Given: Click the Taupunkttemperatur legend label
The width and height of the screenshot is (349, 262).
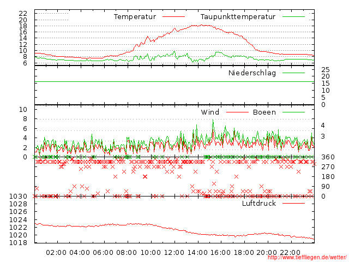Looking at the screenshot, I should tap(238, 17).
